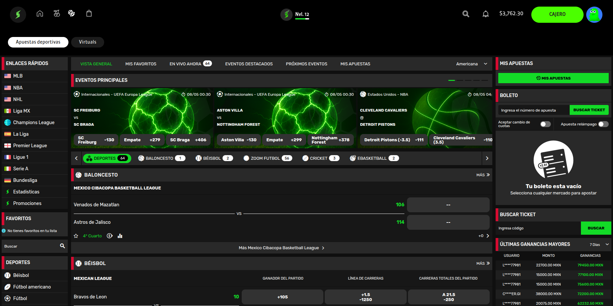Click the green Buscar button
Viewport: 613px width, 306px height.
(596, 228)
